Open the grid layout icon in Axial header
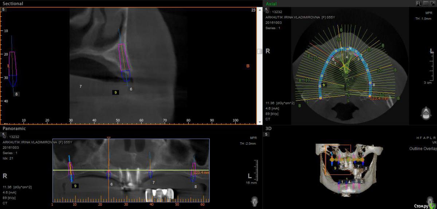 tap(425, 3)
